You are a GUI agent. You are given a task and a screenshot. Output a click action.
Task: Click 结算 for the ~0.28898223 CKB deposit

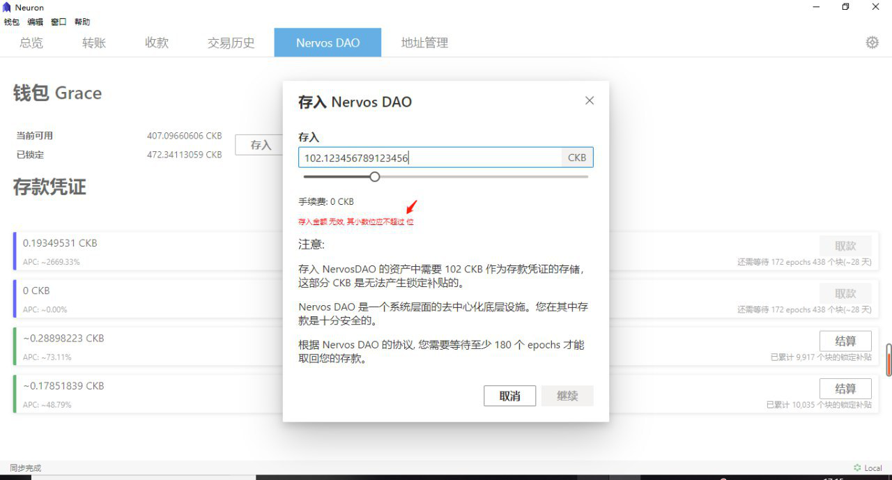pyautogui.click(x=845, y=341)
